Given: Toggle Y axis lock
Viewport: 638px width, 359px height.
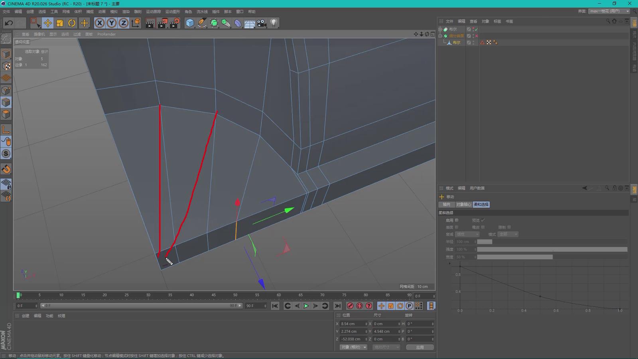Looking at the screenshot, I should pos(112,23).
